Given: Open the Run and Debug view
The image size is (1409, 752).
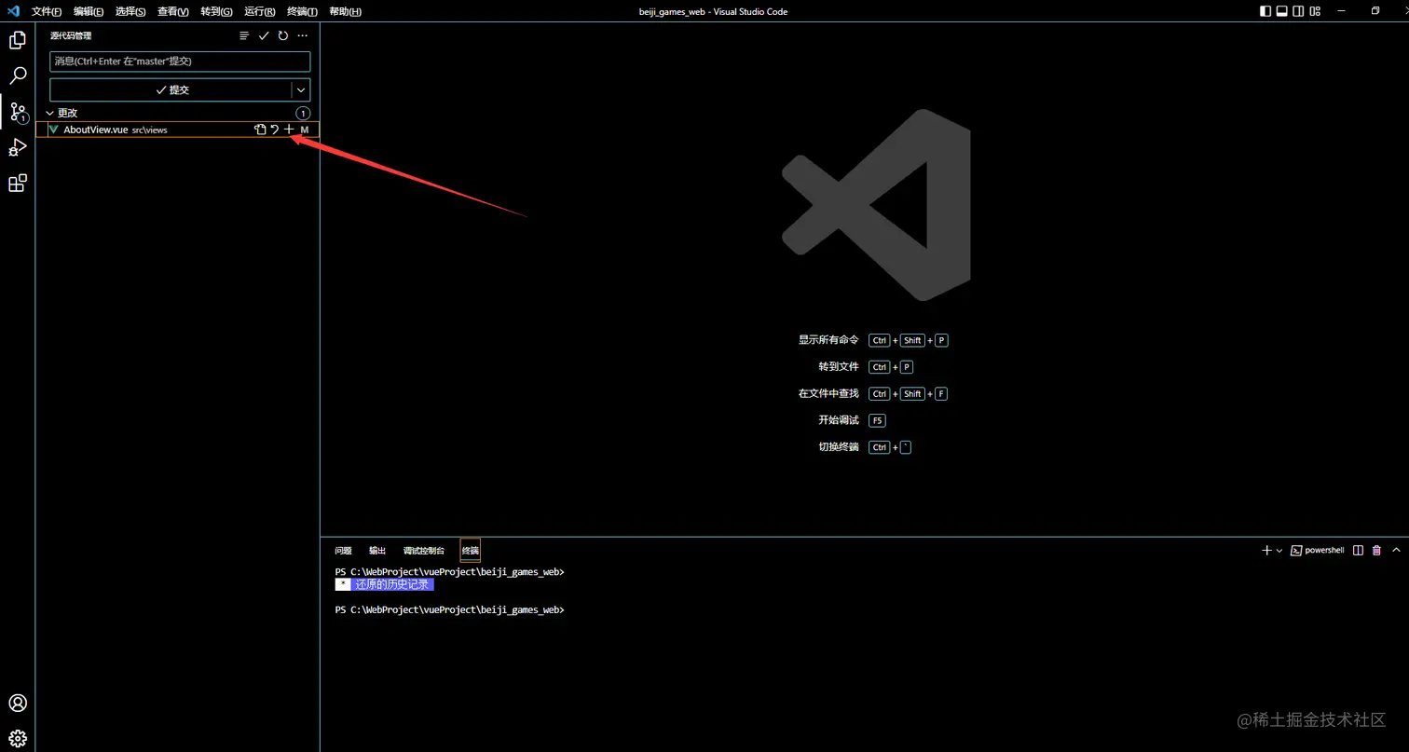Looking at the screenshot, I should [18, 147].
